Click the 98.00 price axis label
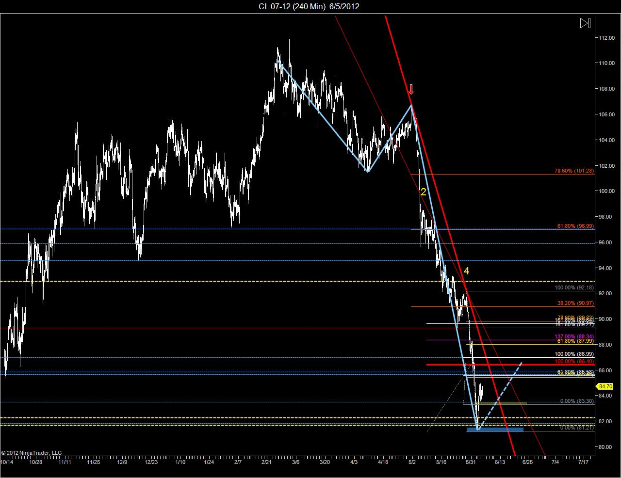Viewport: 621px width, 478px height. [605, 217]
